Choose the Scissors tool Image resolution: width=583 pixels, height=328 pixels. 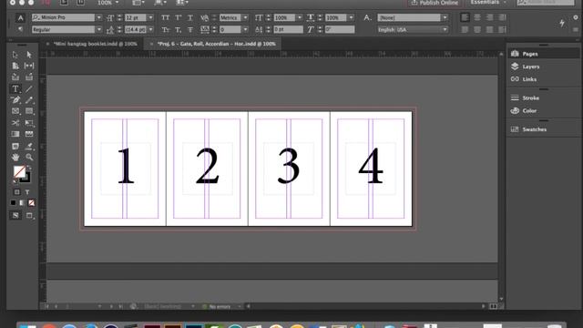coord(15,123)
